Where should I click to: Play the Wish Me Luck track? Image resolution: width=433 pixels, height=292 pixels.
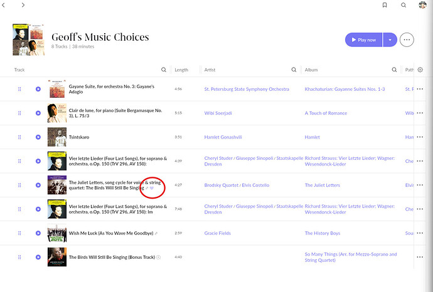(38, 233)
